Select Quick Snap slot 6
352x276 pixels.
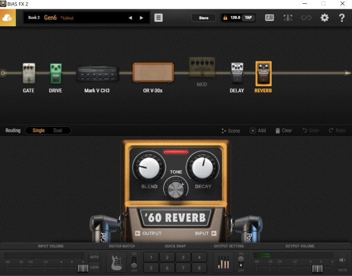(167, 268)
